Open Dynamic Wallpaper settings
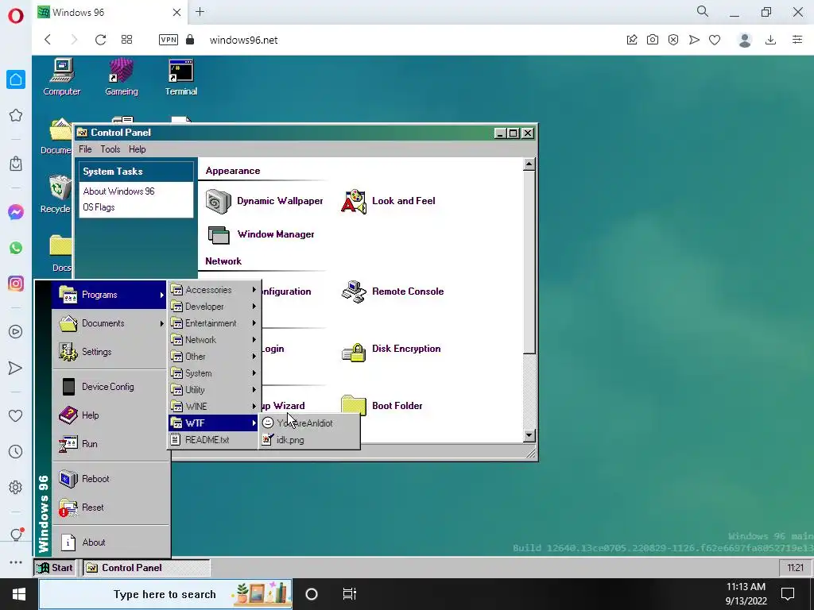814x610 pixels. [x=264, y=201]
